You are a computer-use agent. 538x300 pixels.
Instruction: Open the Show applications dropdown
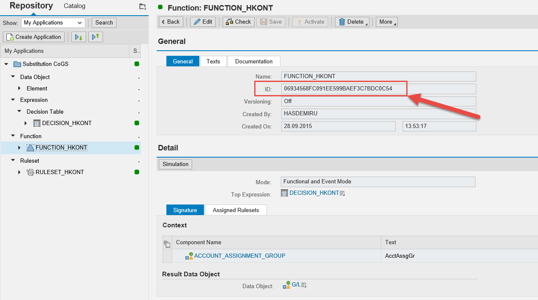coord(53,23)
